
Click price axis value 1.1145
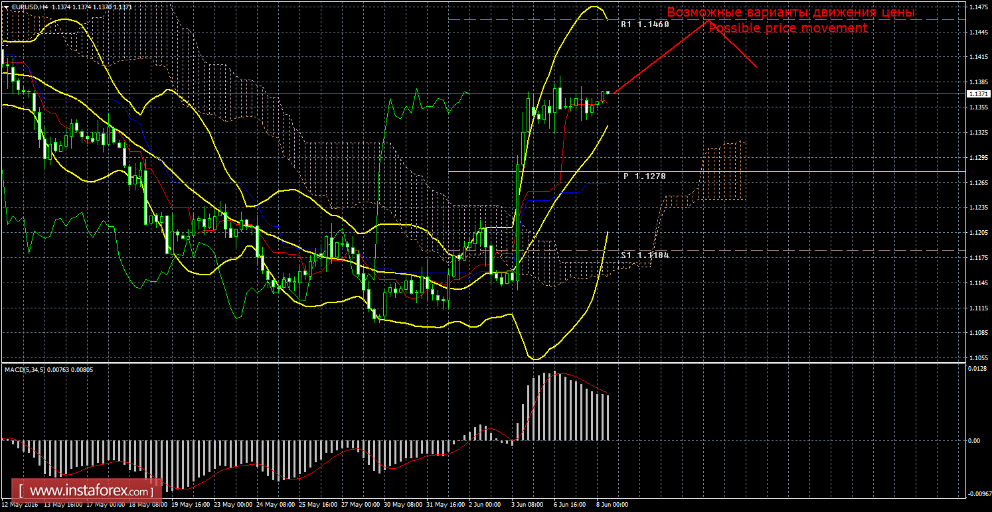[978, 283]
